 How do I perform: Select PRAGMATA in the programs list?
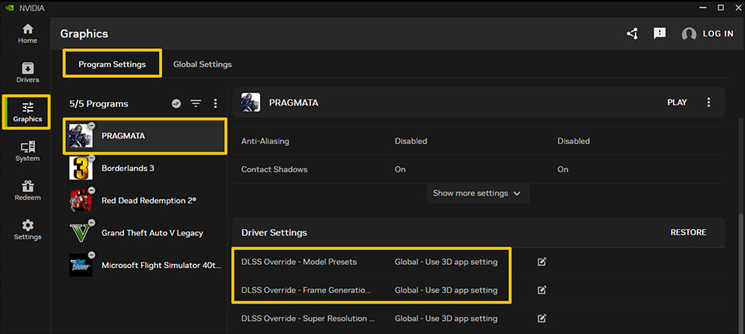(x=145, y=136)
